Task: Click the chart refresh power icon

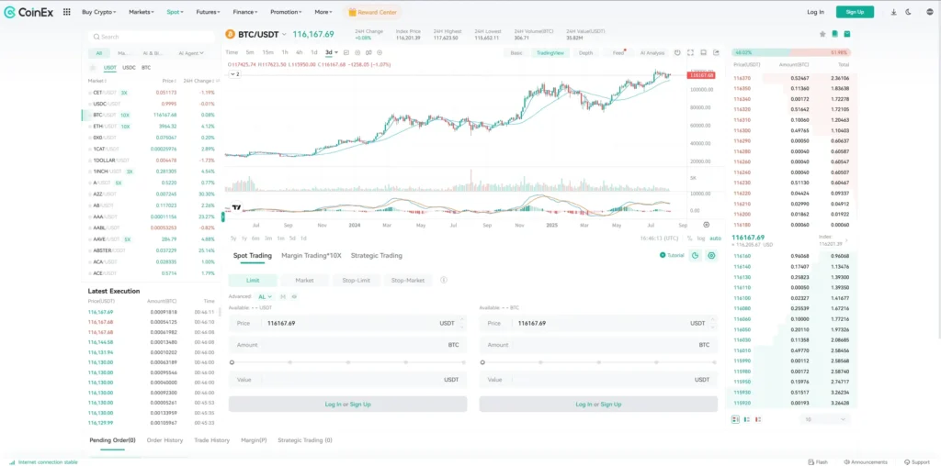Action: (677, 52)
